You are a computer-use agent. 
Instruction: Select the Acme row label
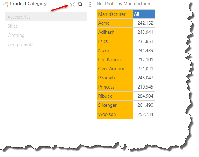[115, 23]
